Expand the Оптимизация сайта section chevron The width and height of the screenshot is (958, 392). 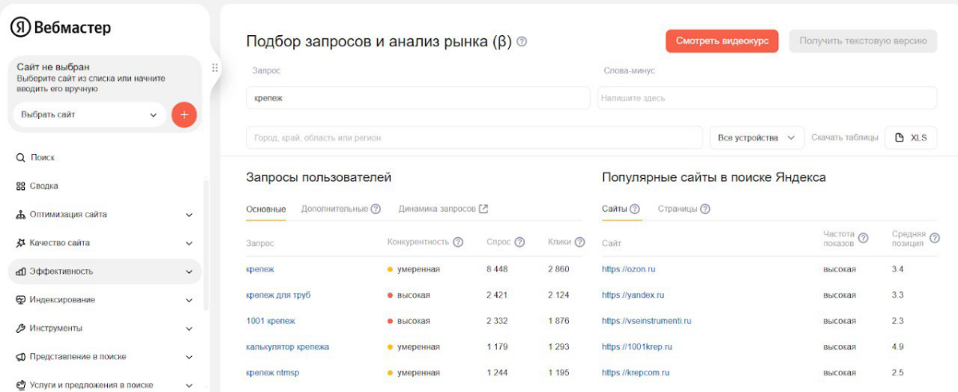[x=189, y=215]
